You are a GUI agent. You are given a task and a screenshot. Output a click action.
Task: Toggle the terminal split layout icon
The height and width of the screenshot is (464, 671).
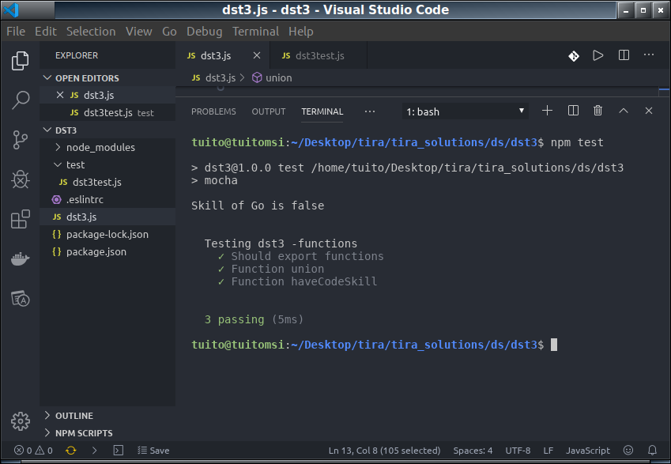click(x=573, y=111)
